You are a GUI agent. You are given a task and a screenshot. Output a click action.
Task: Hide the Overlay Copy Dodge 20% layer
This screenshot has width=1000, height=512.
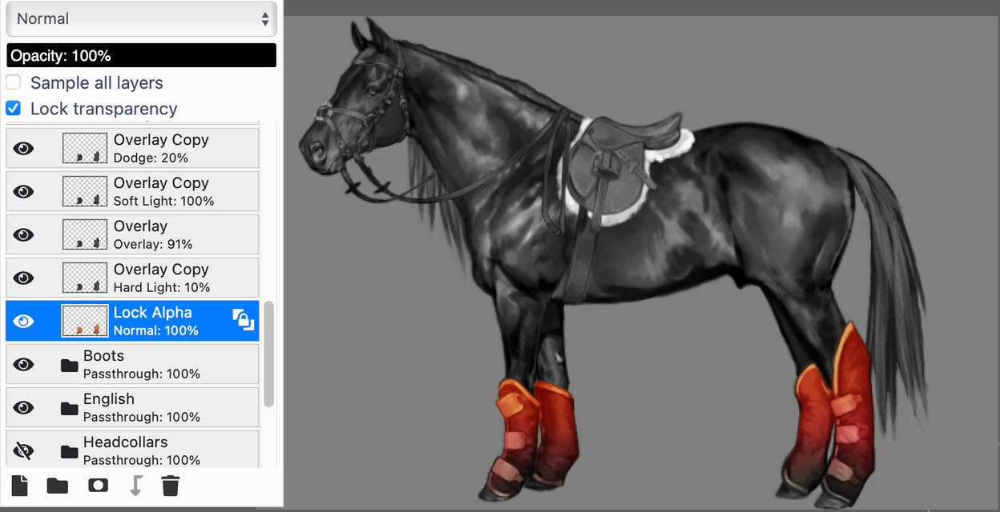[24, 148]
